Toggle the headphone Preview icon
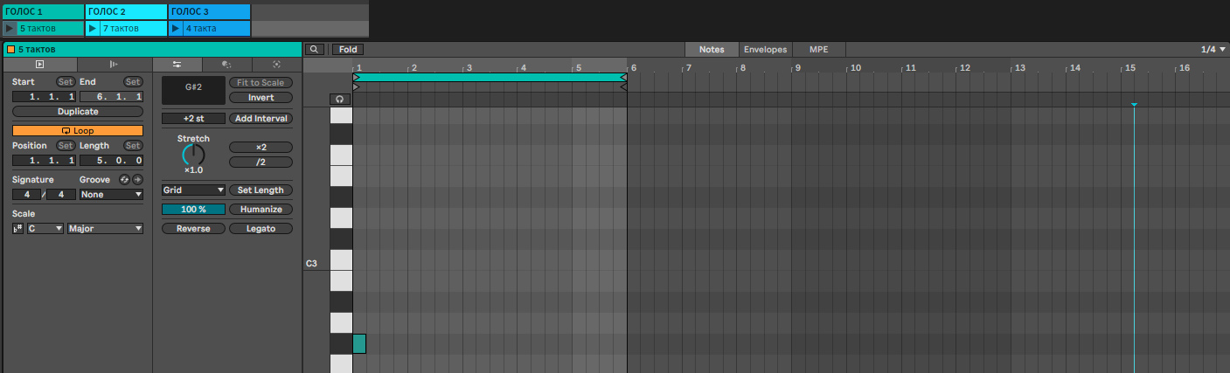 coord(341,100)
